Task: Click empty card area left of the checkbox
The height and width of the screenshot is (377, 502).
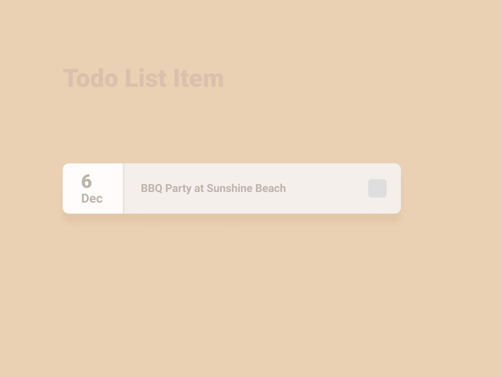Action: 326,188
